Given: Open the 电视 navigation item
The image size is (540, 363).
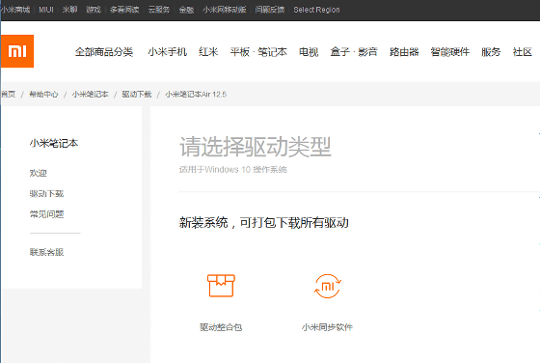Looking at the screenshot, I should tap(309, 52).
